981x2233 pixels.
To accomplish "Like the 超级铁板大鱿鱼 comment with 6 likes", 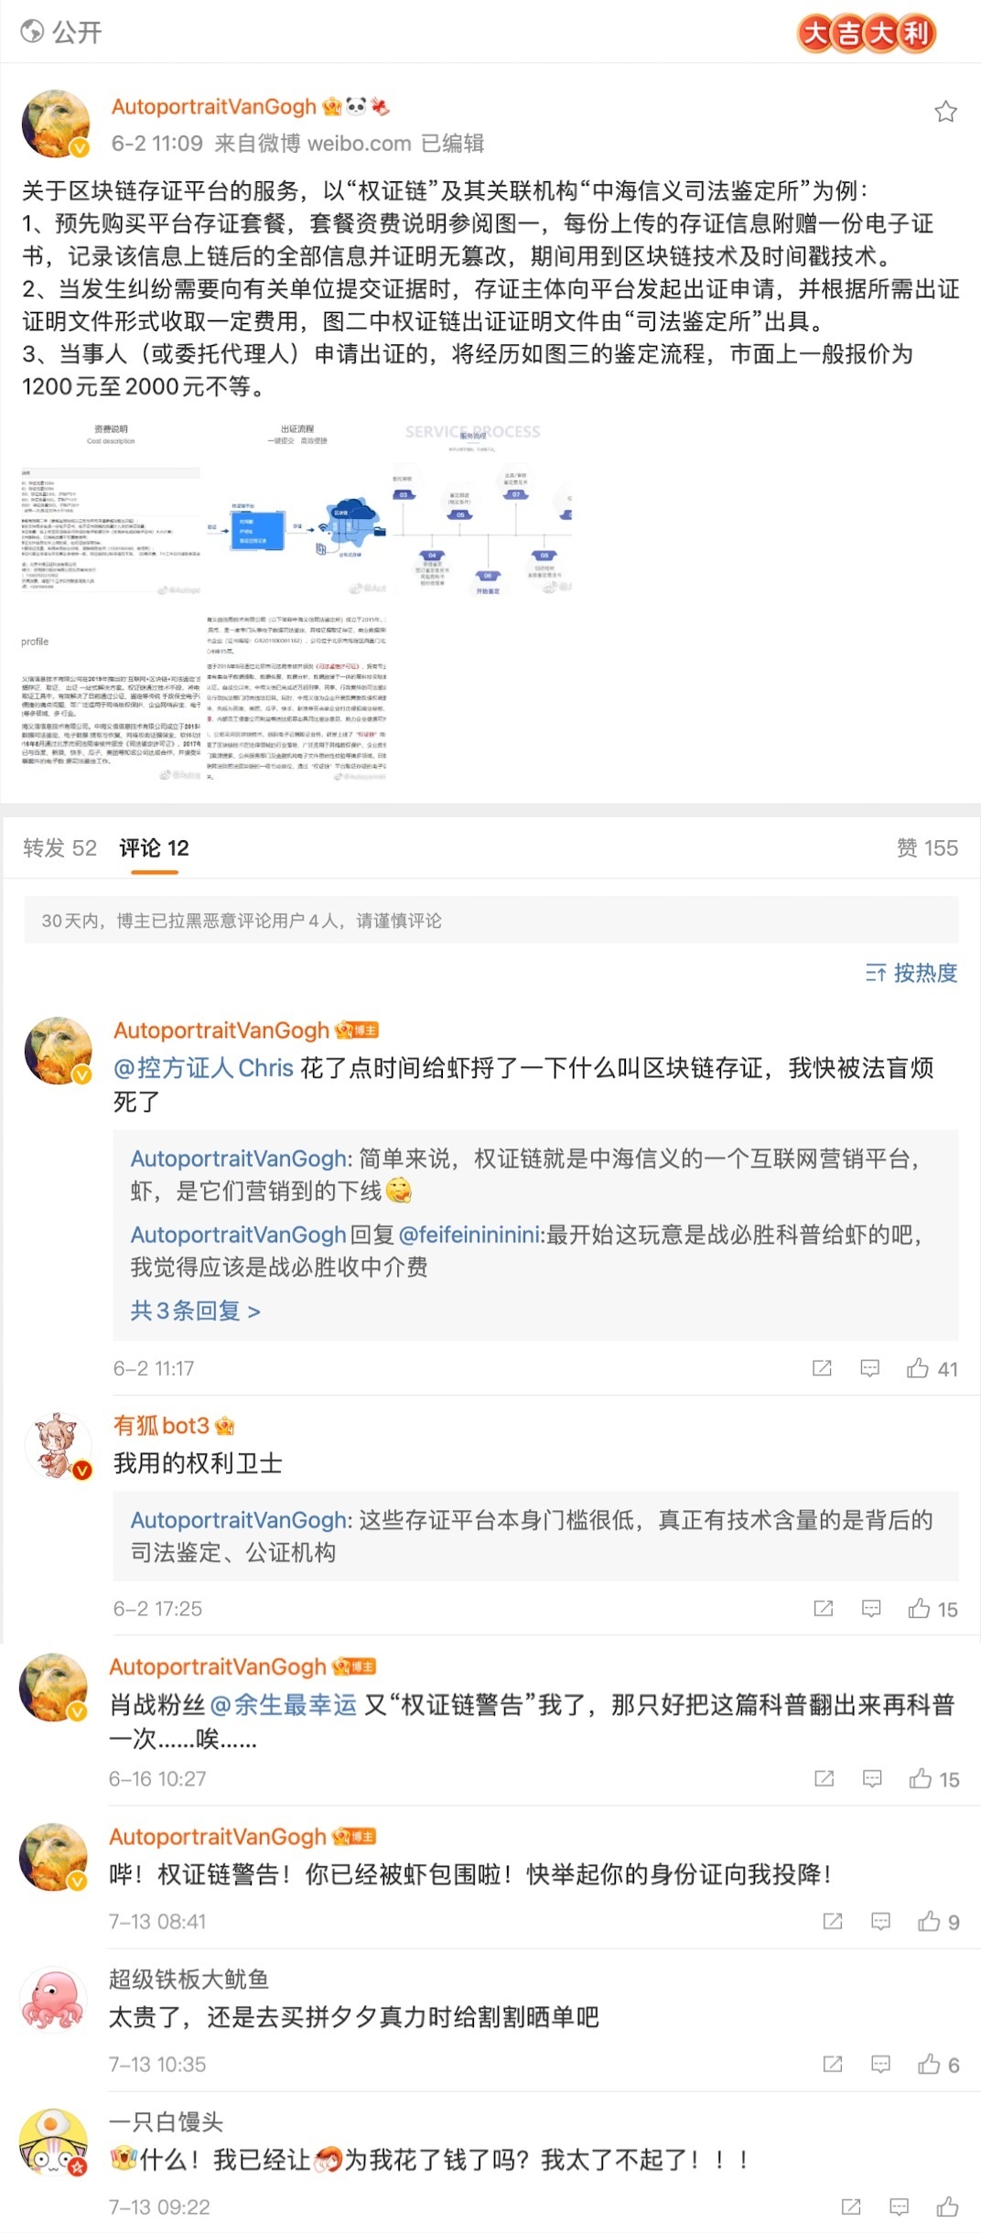I will (939, 2064).
